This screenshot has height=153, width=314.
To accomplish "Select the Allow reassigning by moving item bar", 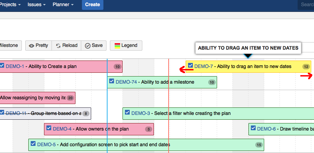I will (38, 98).
